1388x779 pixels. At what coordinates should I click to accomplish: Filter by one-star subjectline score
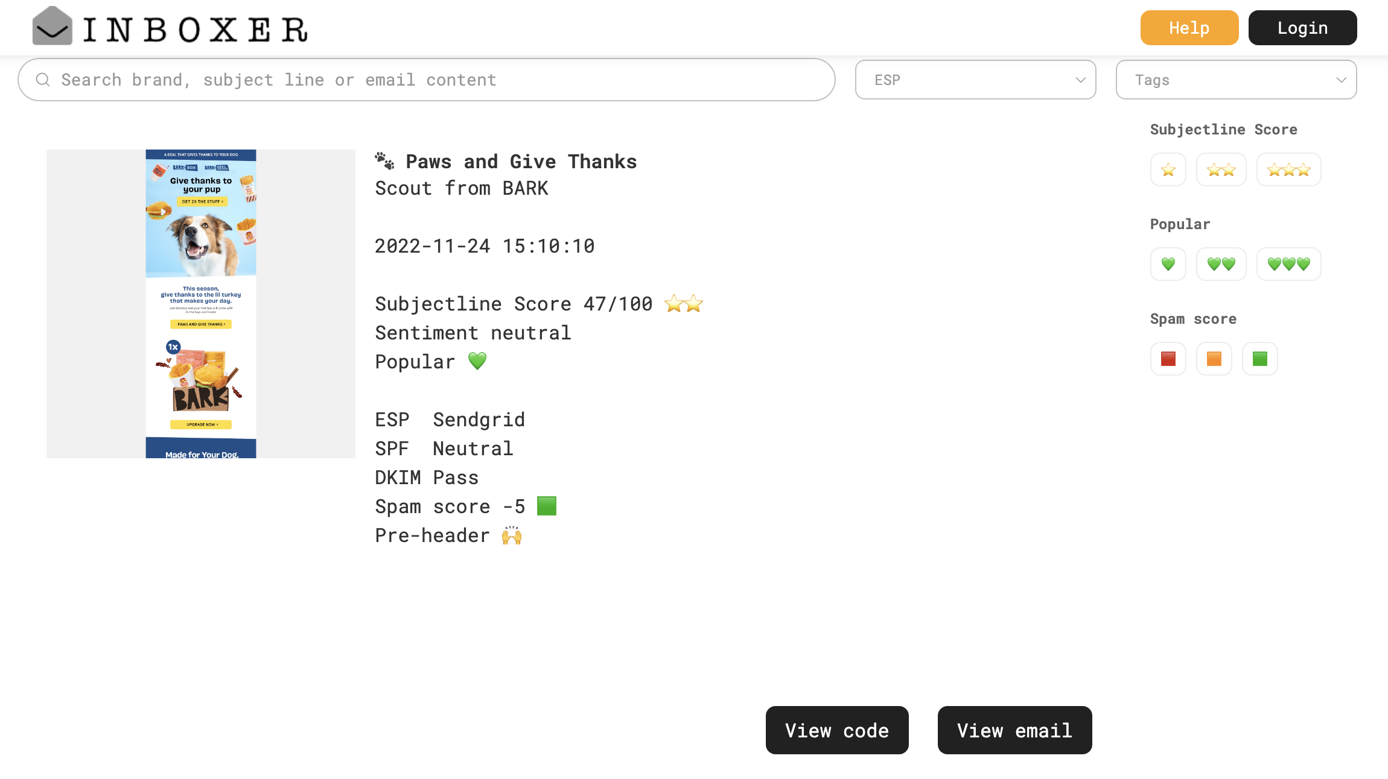[1168, 170]
